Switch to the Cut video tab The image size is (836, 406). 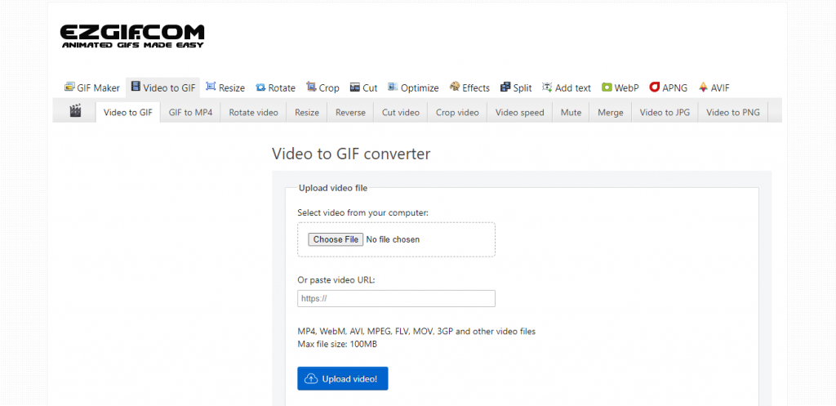pos(400,113)
